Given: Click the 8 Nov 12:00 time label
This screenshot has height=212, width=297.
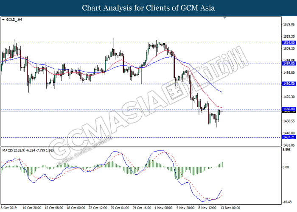Looking at the screenshot, I should coord(207,208).
